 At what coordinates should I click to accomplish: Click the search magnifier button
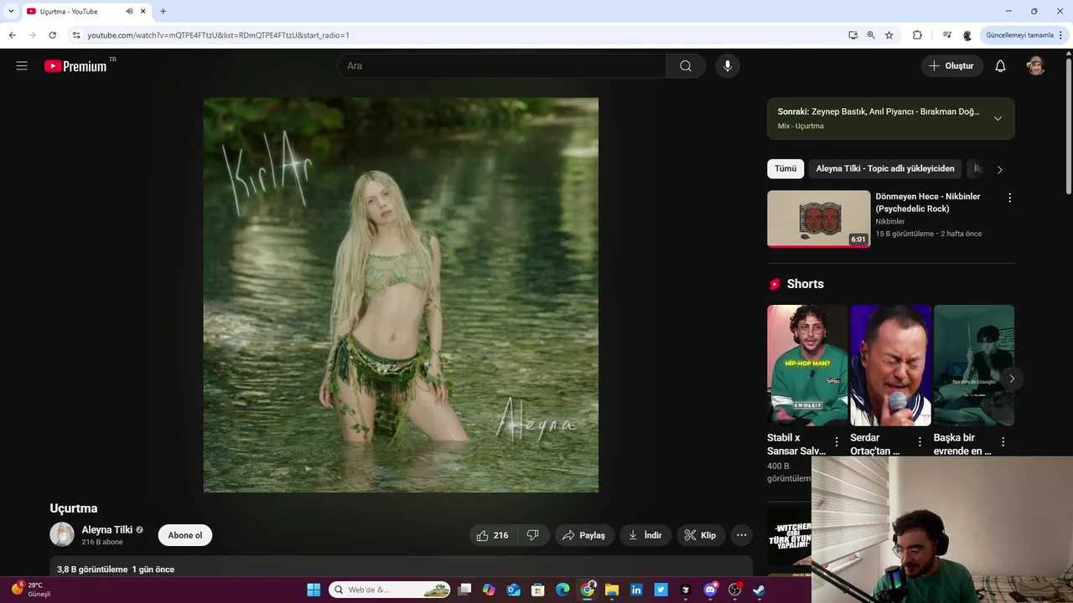[686, 66]
